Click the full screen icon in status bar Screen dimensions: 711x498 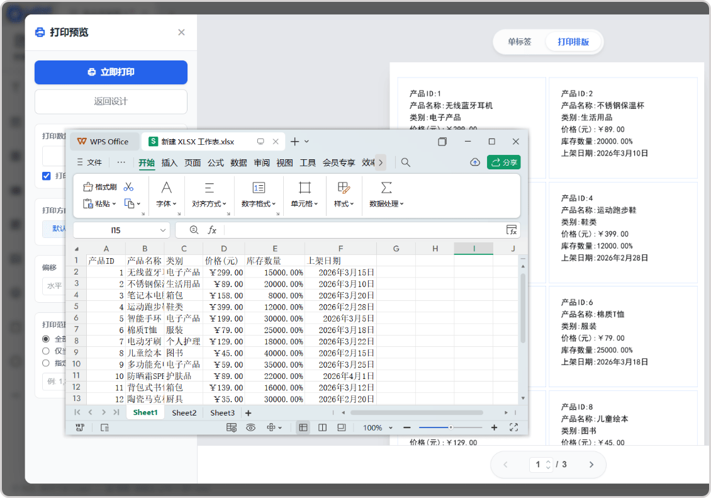tap(513, 427)
